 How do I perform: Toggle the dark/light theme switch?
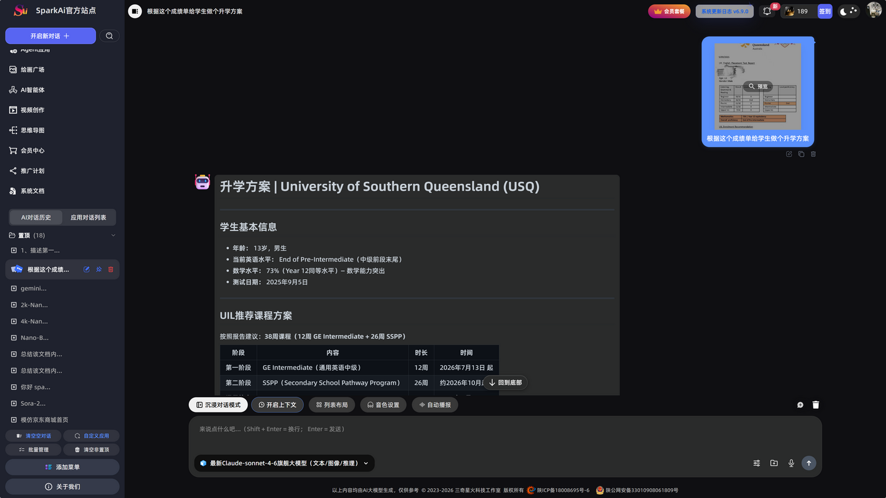[848, 11]
